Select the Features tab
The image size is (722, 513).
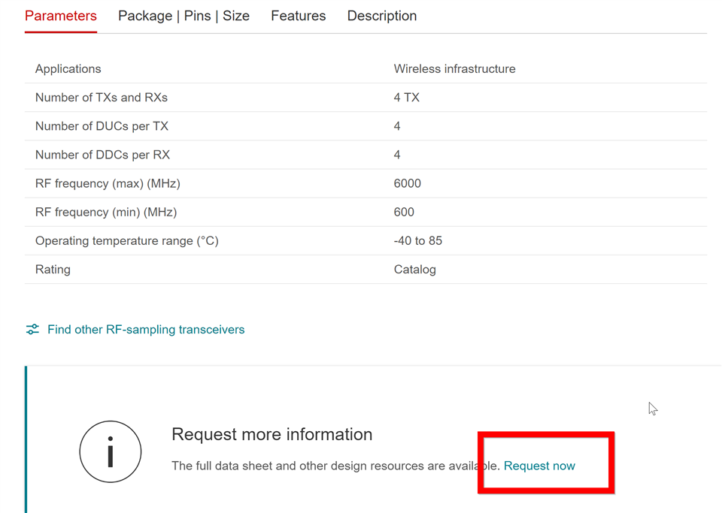299,16
